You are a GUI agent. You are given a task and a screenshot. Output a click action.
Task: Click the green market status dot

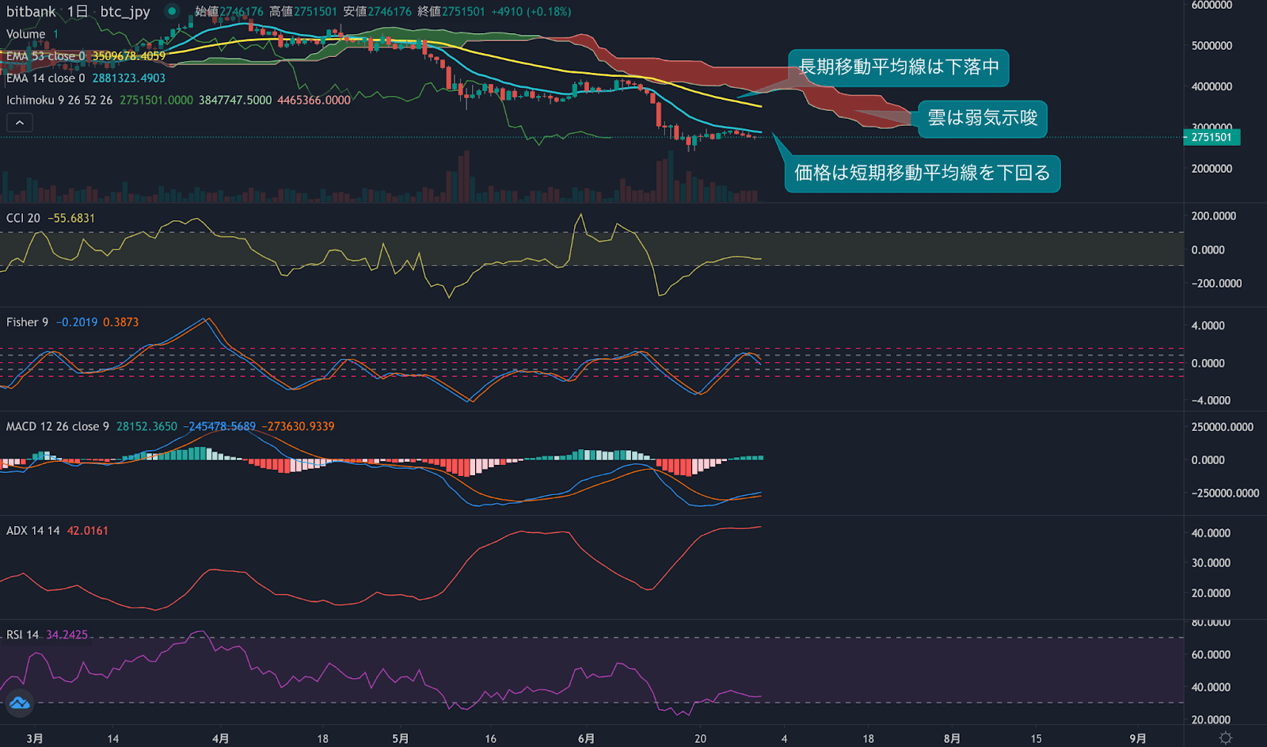[172, 11]
